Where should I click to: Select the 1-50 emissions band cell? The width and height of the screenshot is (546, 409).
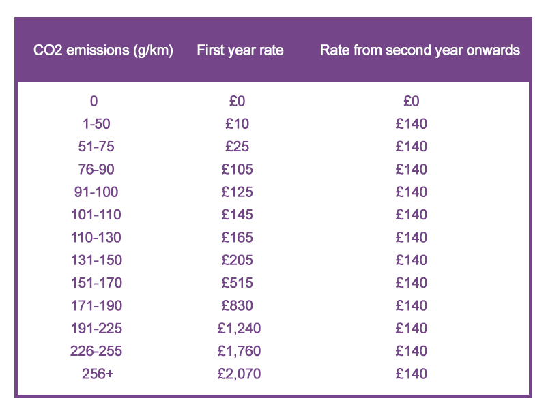94,124
